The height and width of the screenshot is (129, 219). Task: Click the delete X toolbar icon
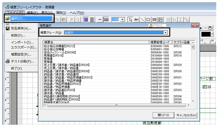pos(72,20)
